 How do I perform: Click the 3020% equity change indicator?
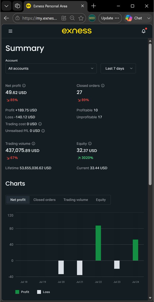point(85,158)
